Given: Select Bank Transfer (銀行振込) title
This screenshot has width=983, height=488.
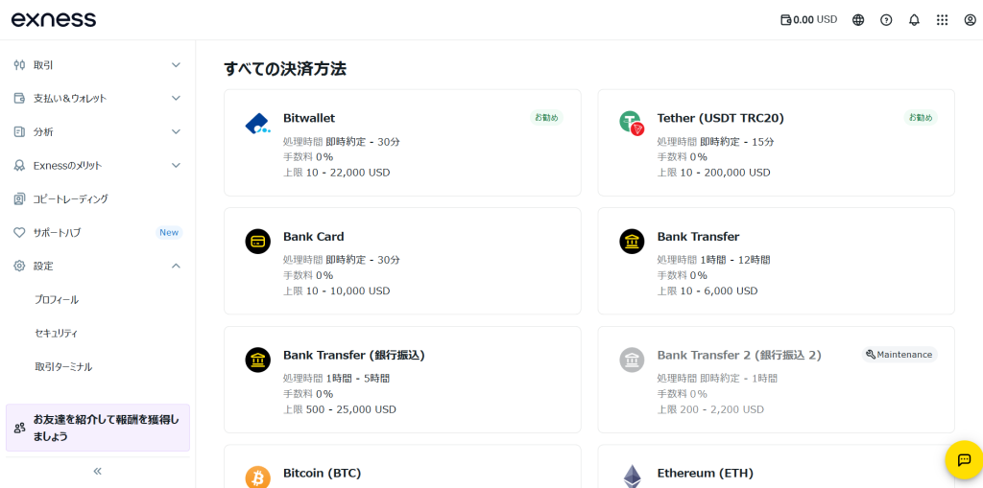Looking at the screenshot, I should pyautogui.click(x=354, y=355).
